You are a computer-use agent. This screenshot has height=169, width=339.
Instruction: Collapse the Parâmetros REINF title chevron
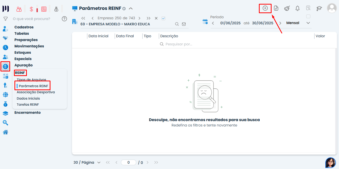pos(131,8)
